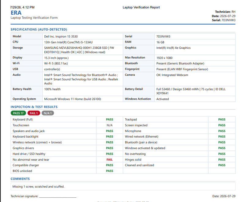This screenshot has width=245, height=202.
Task: Click the green PASS 17 badge
Action: (x=18, y=113)
